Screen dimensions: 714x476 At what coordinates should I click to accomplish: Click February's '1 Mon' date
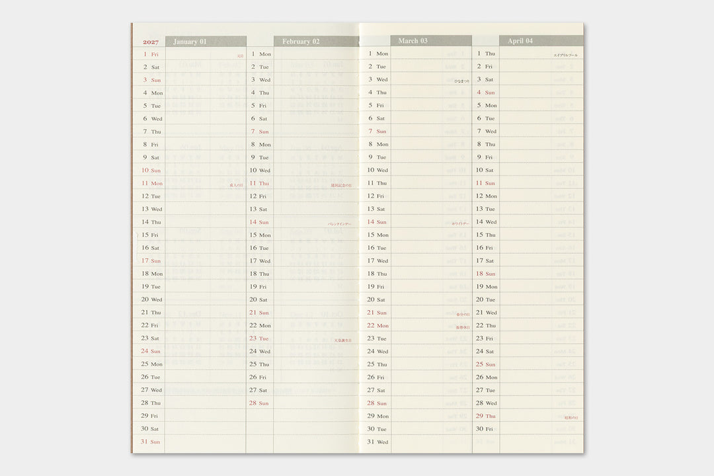point(261,54)
